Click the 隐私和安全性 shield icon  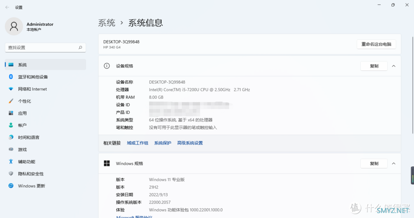[x=11, y=174]
